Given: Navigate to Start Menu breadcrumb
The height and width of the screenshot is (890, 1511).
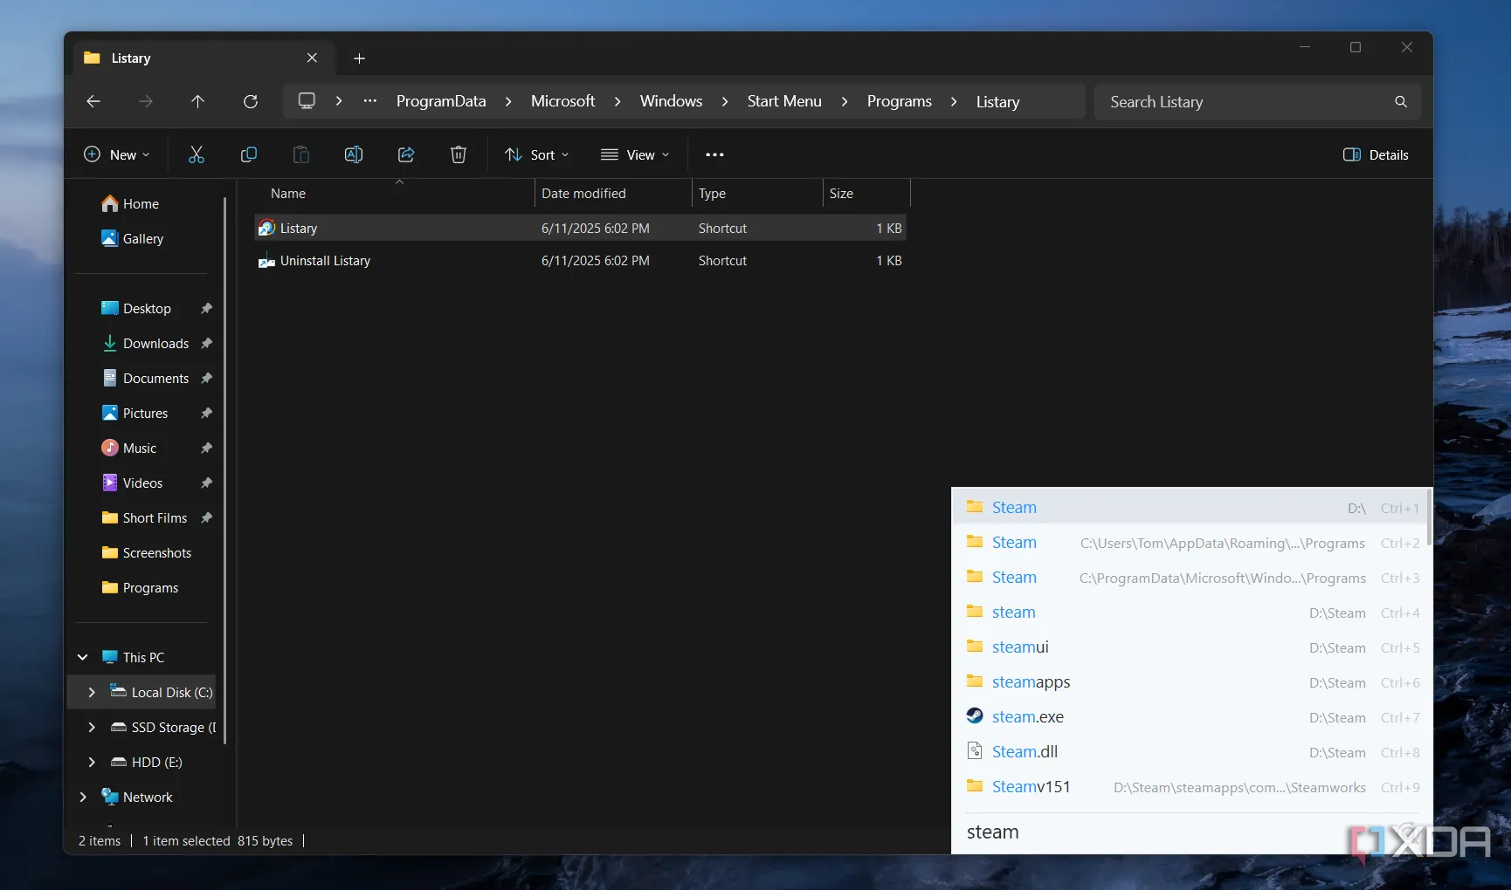Looking at the screenshot, I should pyautogui.click(x=784, y=101).
